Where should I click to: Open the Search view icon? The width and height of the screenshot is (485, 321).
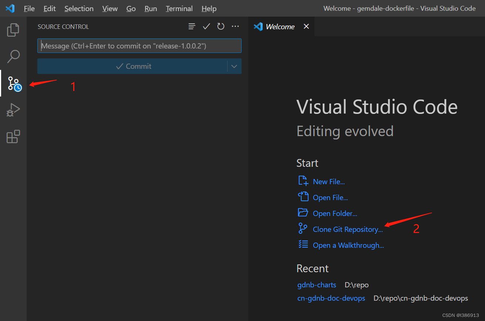pyautogui.click(x=13, y=57)
